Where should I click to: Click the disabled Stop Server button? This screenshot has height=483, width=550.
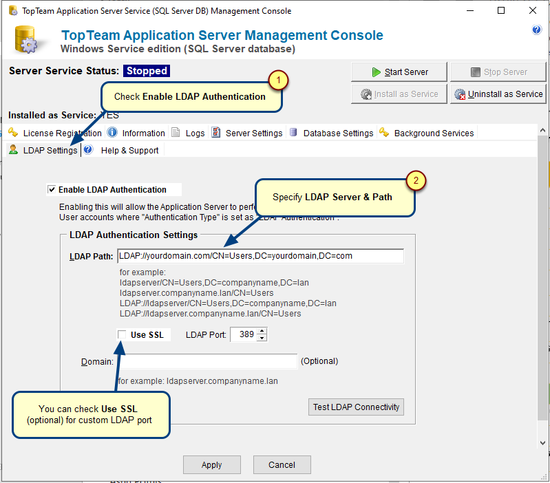(498, 72)
